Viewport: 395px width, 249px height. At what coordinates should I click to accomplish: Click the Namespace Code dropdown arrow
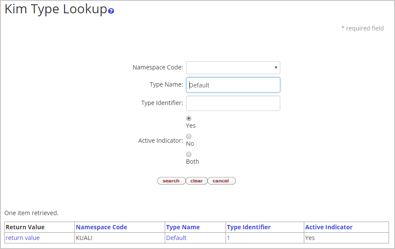point(276,68)
